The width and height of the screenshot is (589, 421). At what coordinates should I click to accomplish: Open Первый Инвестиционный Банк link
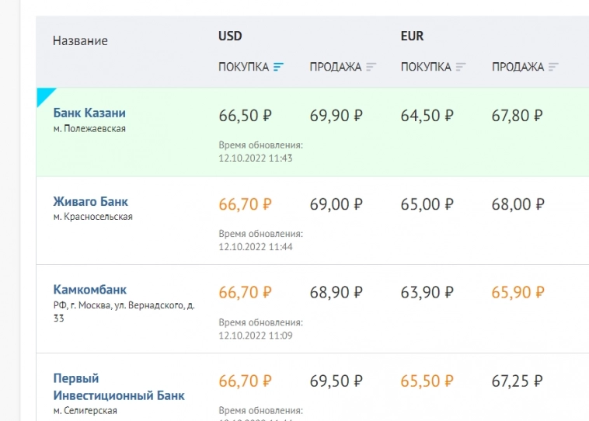click(118, 387)
